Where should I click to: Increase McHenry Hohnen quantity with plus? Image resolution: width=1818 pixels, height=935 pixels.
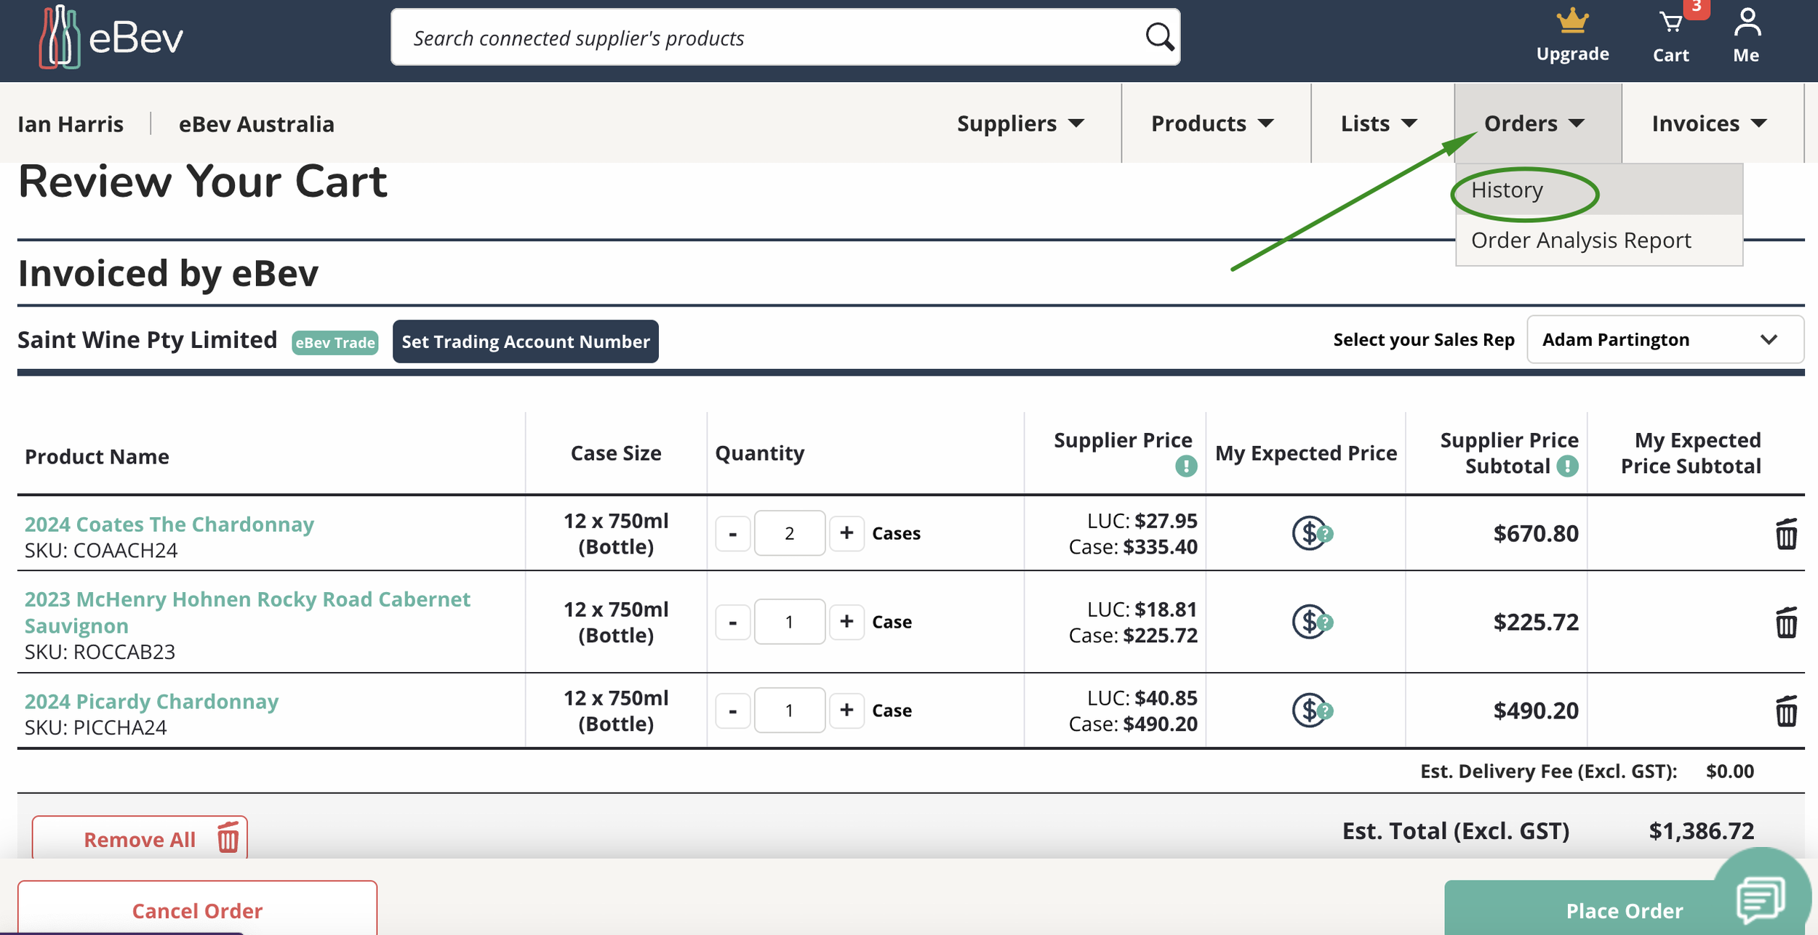pyautogui.click(x=846, y=623)
